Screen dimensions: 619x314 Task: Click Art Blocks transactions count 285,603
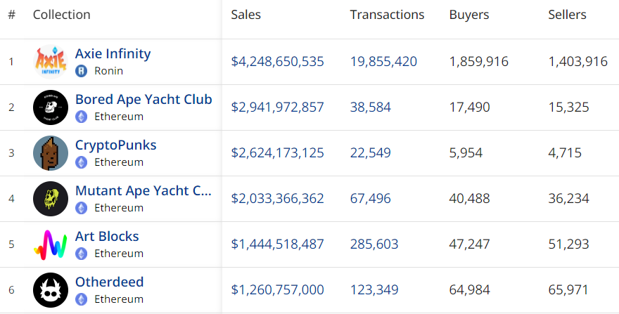[374, 244]
